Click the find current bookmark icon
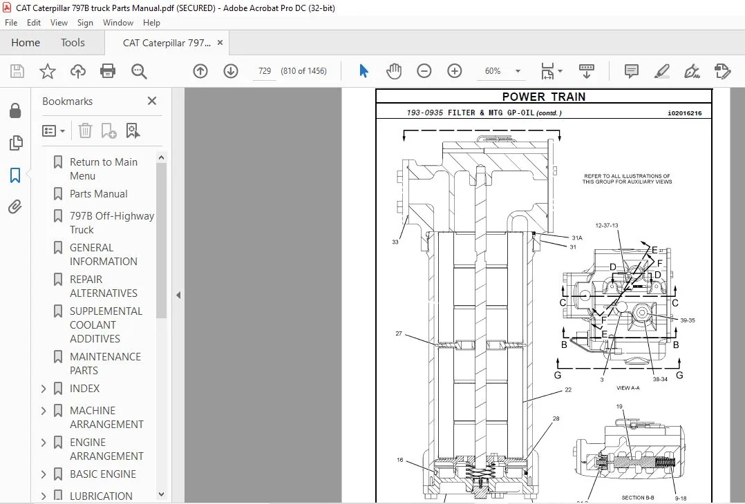The width and height of the screenshot is (745, 504). point(133,130)
